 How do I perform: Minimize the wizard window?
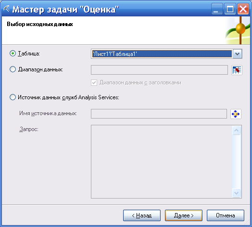217,9
